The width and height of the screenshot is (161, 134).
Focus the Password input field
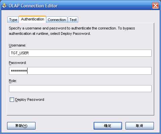tap(80, 71)
